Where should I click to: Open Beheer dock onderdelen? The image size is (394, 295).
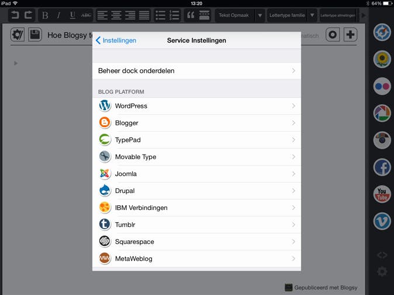click(x=196, y=71)
